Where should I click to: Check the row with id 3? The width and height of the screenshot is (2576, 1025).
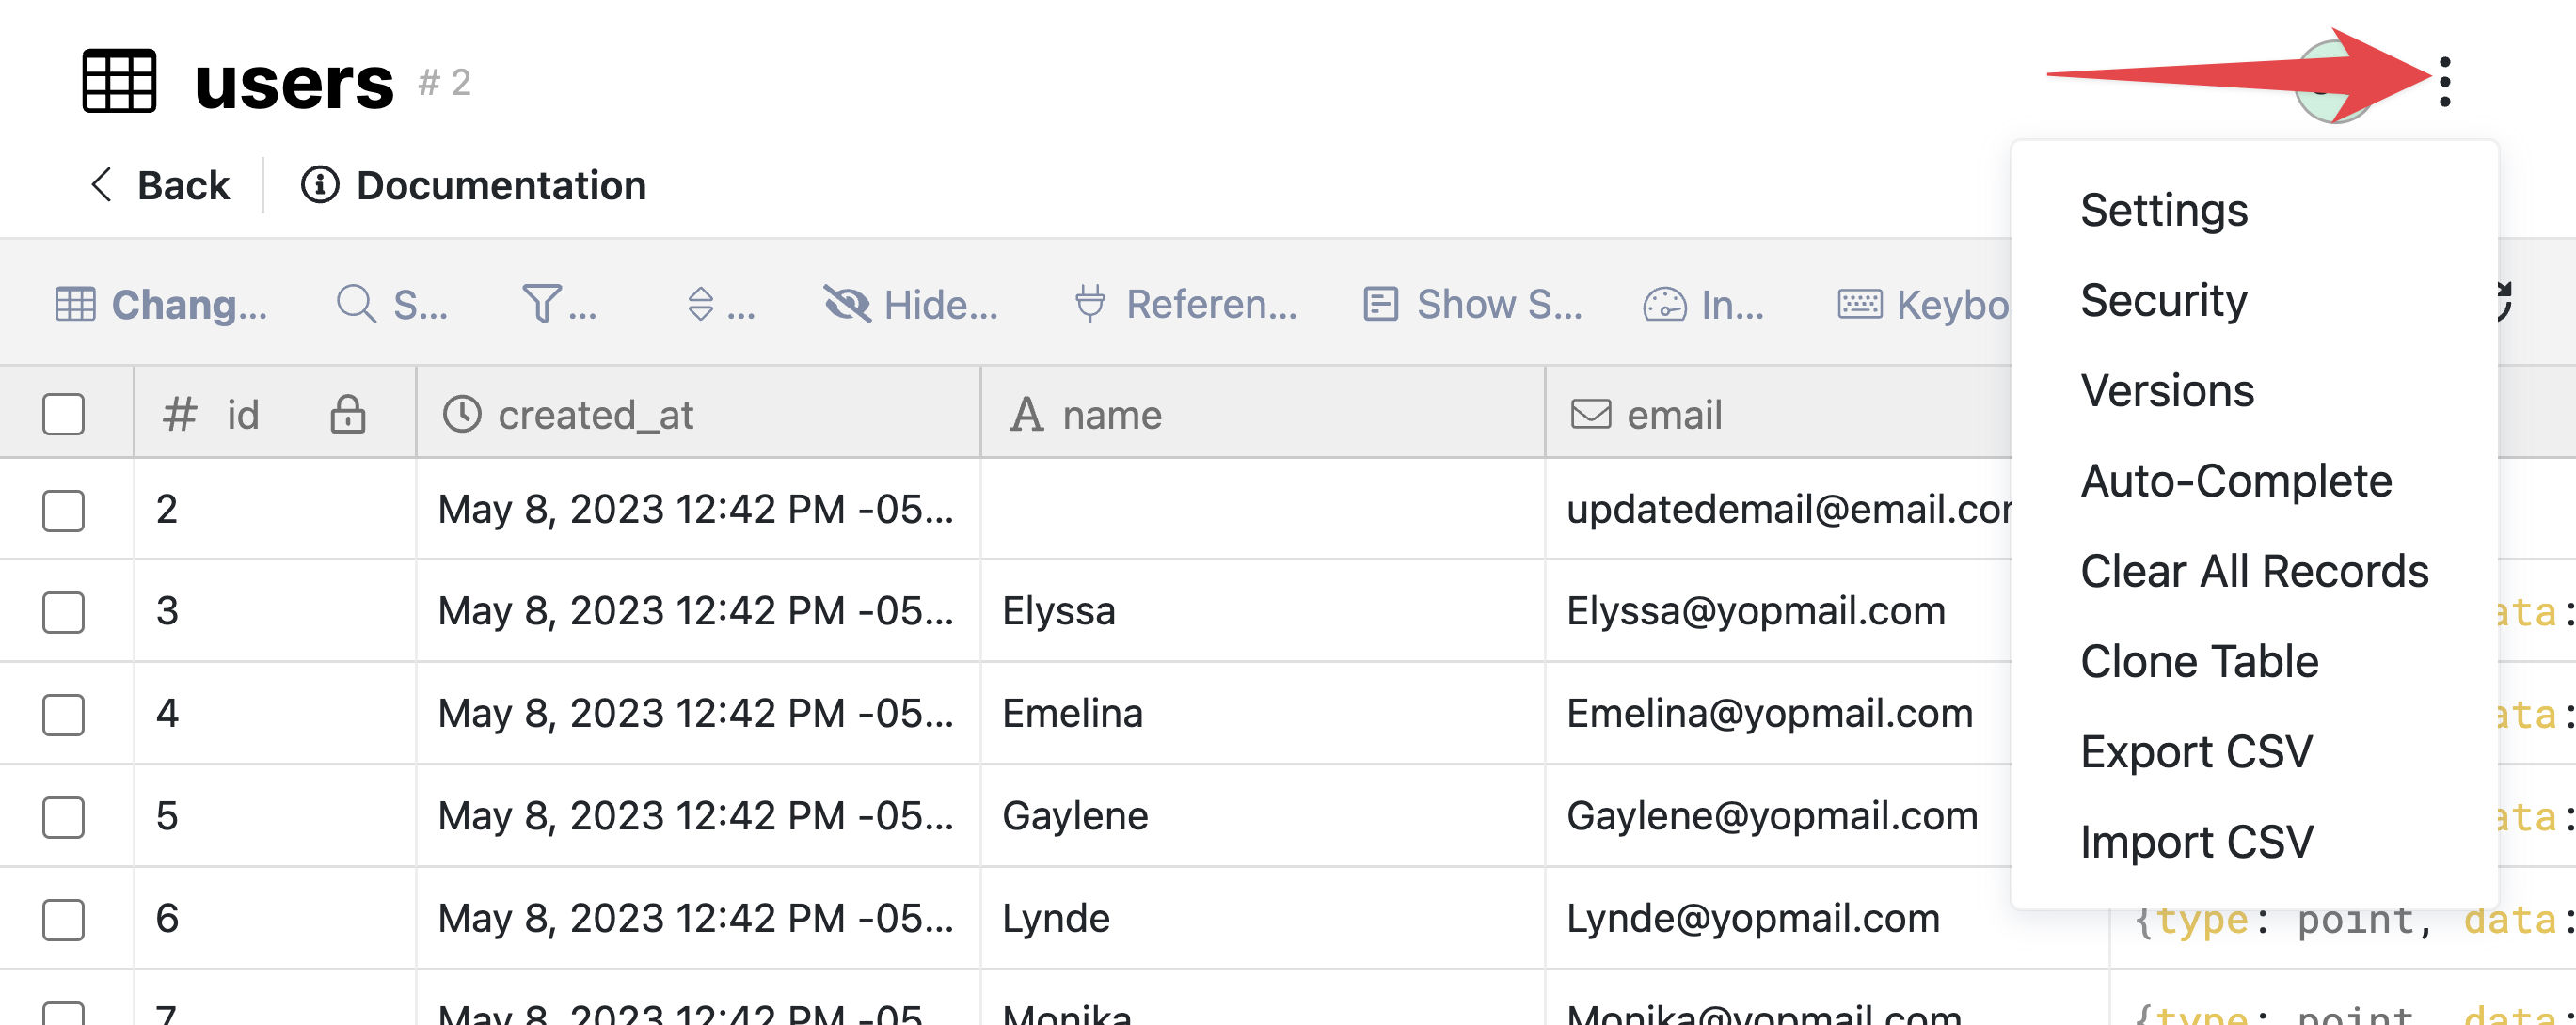(x=63, y=611)
